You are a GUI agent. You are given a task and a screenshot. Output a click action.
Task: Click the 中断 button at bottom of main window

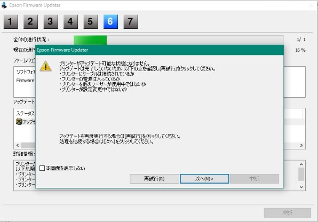[288, 213]
